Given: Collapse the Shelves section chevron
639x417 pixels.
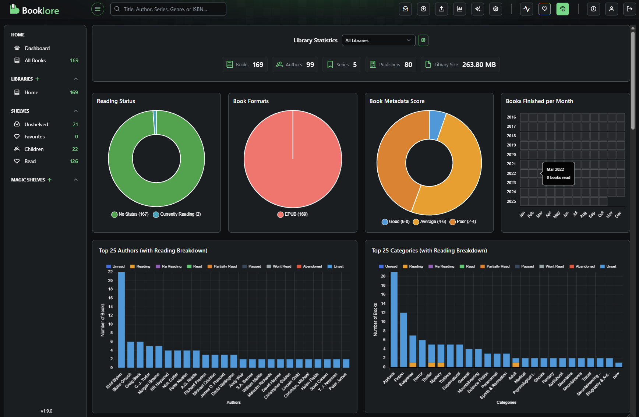Looking at the screenshot, I should pyautogui.click(x=76, y=111).
